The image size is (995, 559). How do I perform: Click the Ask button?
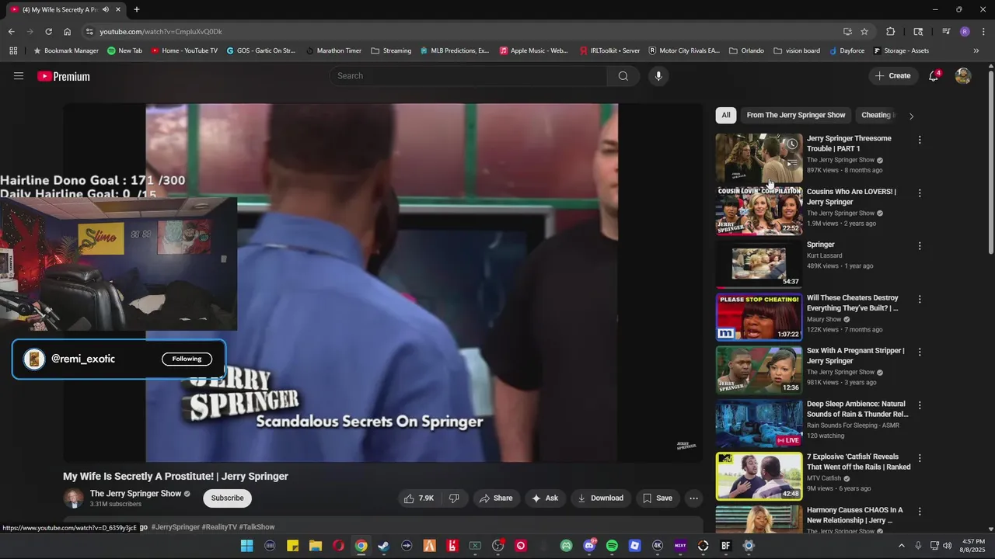[x=544, y=498]
